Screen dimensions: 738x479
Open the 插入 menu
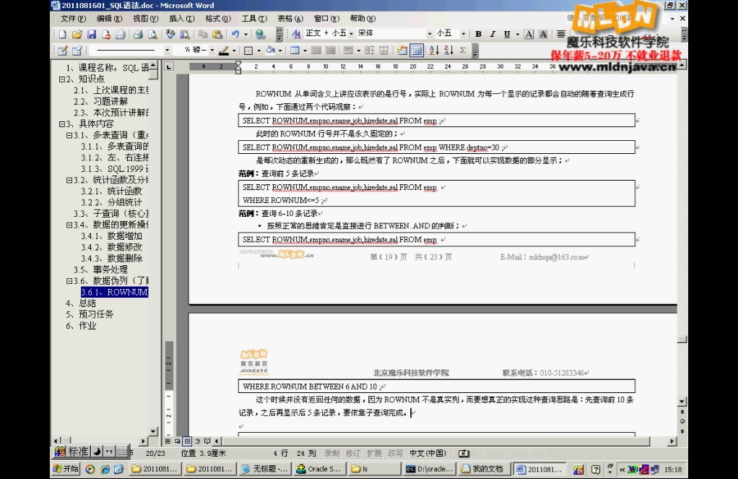182,18
